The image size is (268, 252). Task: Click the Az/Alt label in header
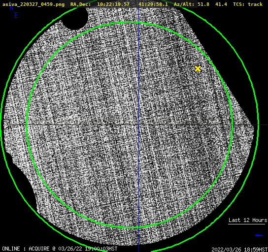click(184, 4)
